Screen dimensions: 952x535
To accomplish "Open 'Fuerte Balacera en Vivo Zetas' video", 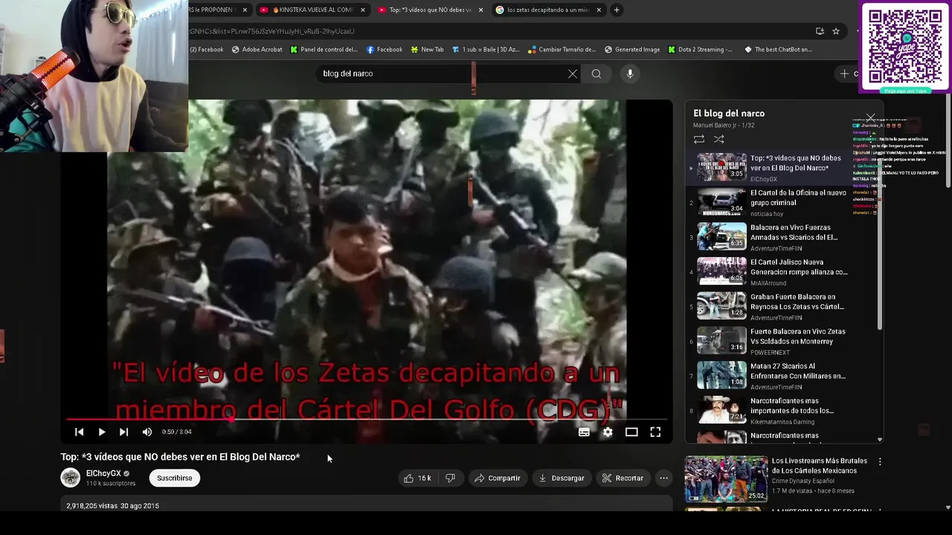I will click(781, 342).
